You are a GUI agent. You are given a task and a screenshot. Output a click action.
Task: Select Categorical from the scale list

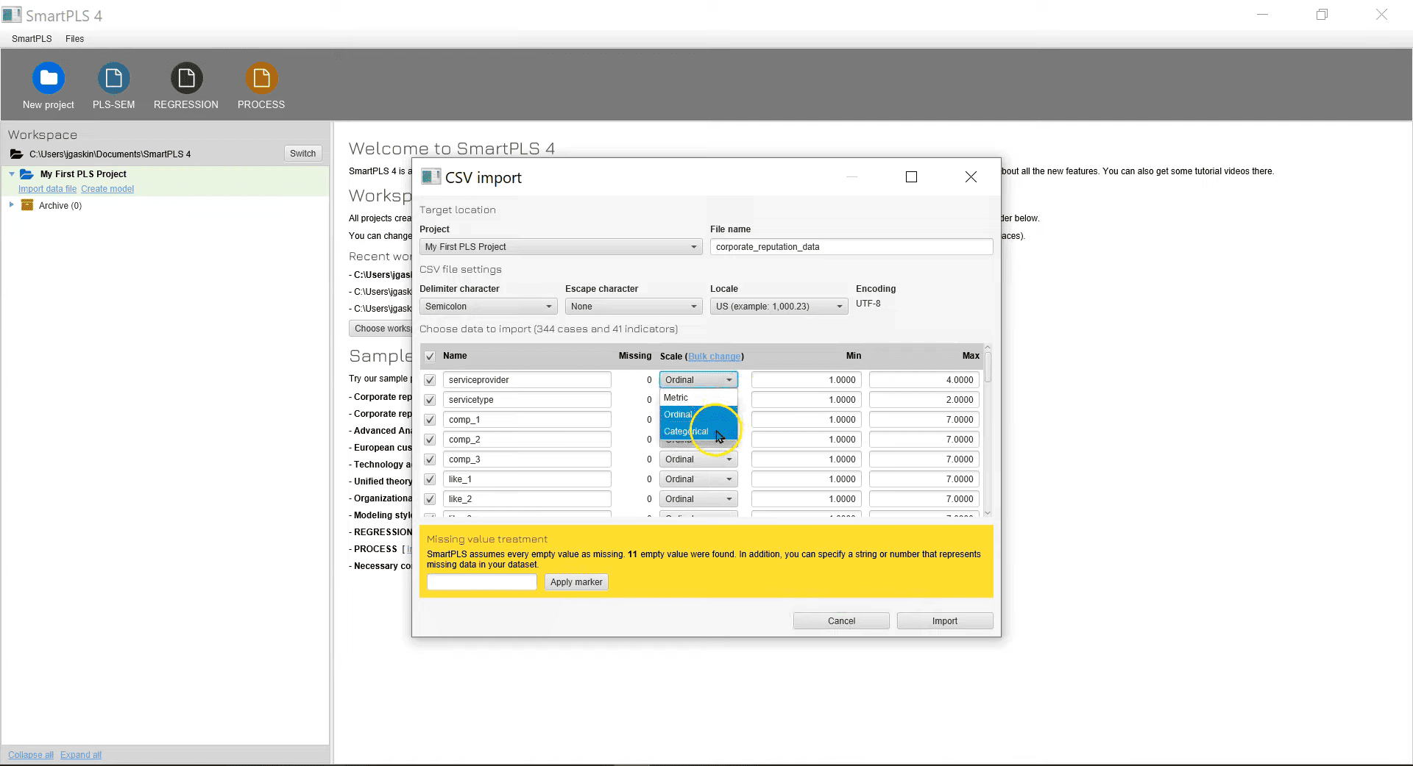coord(686,432)
